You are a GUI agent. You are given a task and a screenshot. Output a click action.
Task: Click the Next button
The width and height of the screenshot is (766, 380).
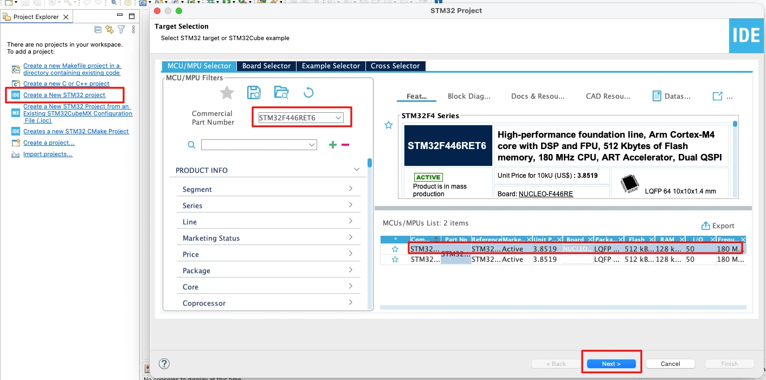611,364
